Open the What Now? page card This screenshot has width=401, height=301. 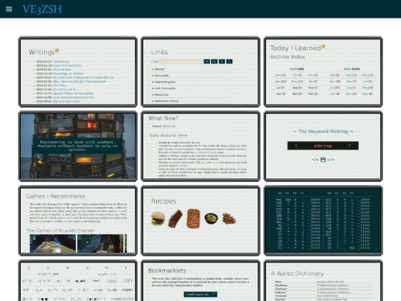pyautogui.click(x=200, y=146)
